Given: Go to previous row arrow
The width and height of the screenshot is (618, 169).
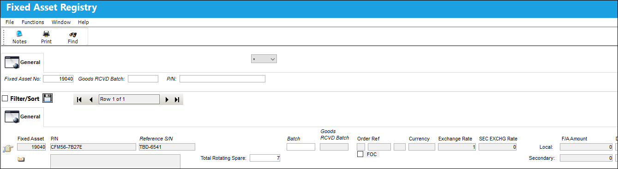Looking at the screenshot, I should [x=91, y=99].
